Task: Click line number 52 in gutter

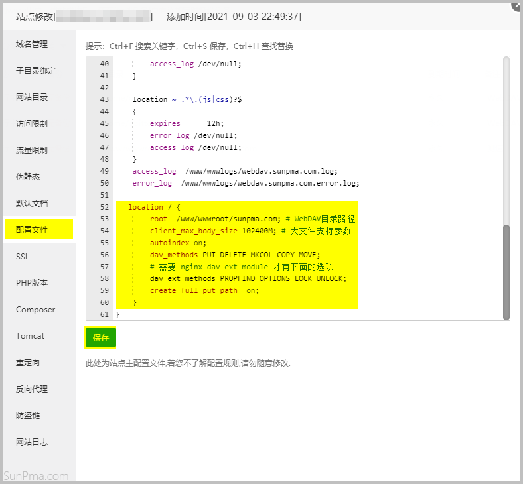Action: click(104, 207)
